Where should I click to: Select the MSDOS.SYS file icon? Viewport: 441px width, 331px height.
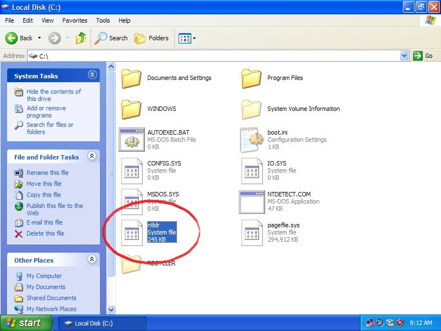132,201
